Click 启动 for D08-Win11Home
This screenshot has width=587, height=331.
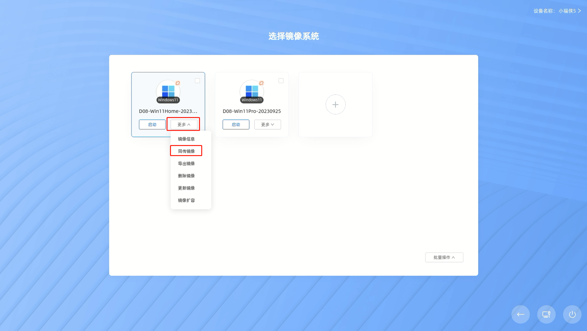(x=152, y=125)
